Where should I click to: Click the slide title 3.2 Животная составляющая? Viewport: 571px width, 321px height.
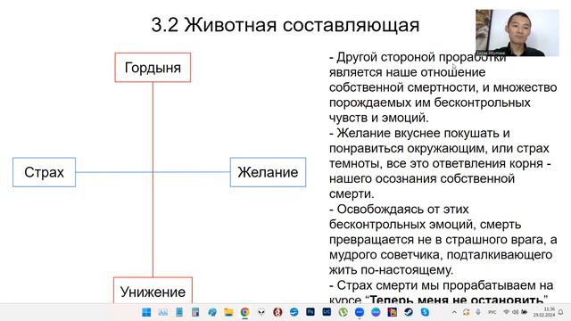pos(285,25)
